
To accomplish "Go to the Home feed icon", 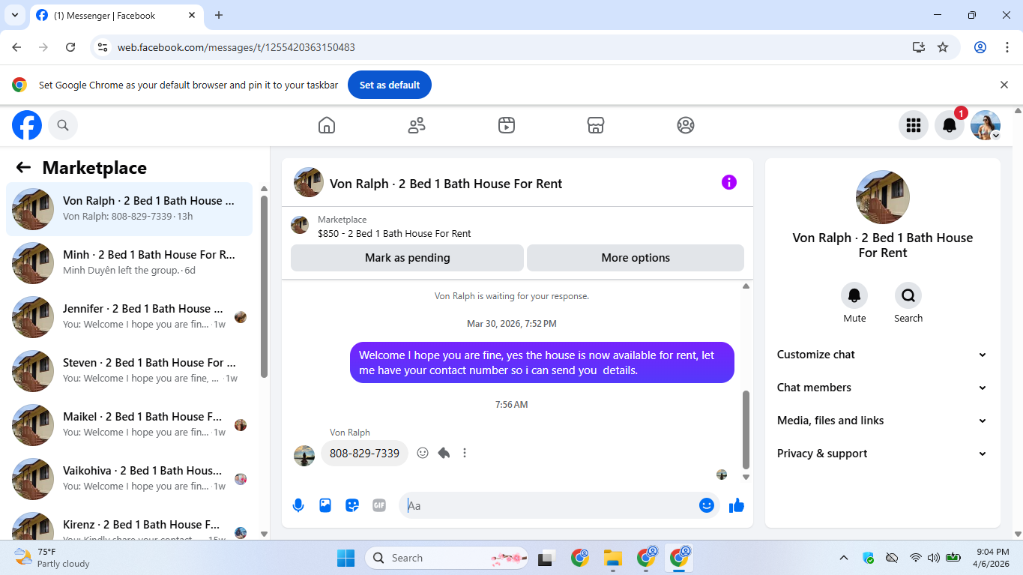I will 327,125.
